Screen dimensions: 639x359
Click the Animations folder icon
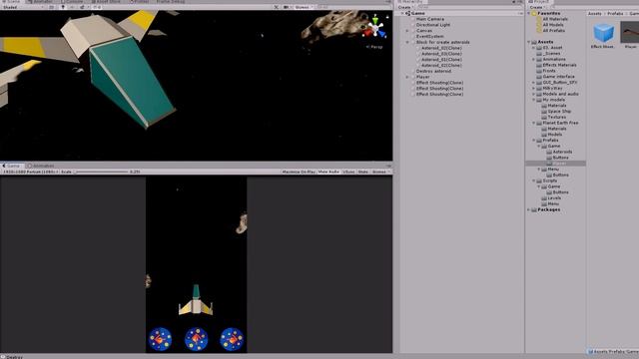539,60
